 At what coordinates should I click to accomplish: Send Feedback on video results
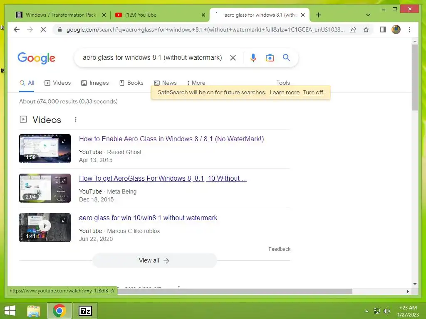(x=279, y=249)
